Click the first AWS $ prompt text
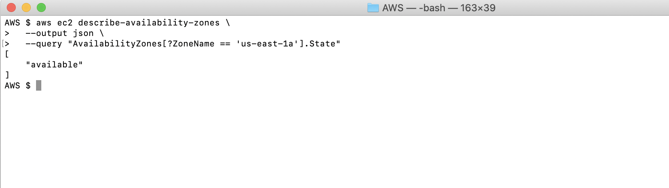 [18, 23]
